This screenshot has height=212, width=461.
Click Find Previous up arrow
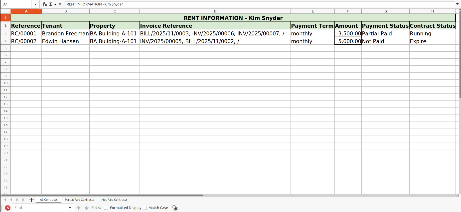point(78,208)
